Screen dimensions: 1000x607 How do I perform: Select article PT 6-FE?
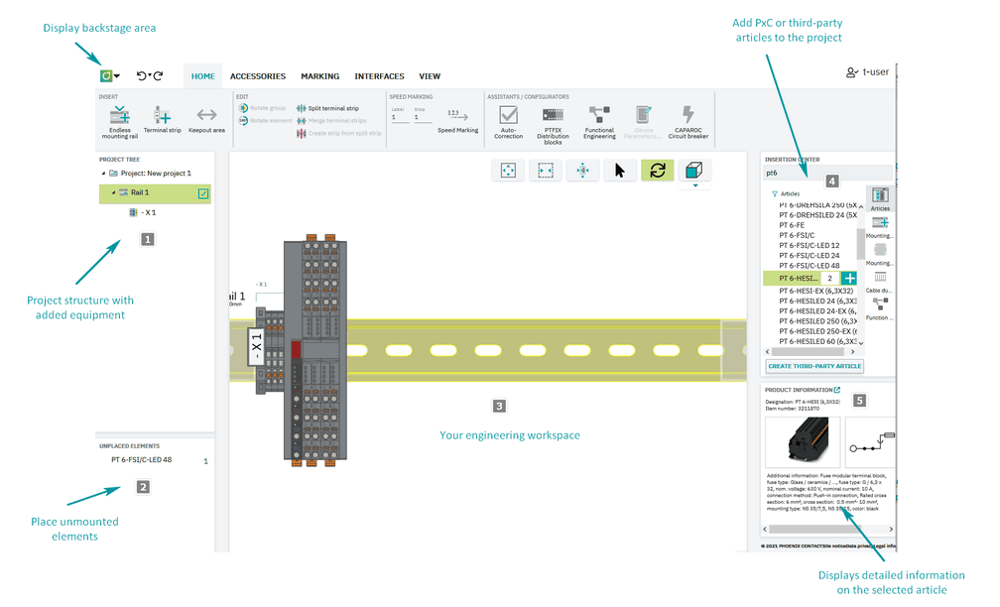[x=792, y=225]
